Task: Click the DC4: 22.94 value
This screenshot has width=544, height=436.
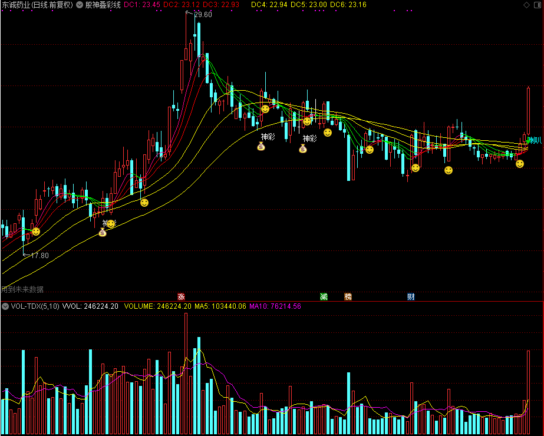Action: pos(269,5)
